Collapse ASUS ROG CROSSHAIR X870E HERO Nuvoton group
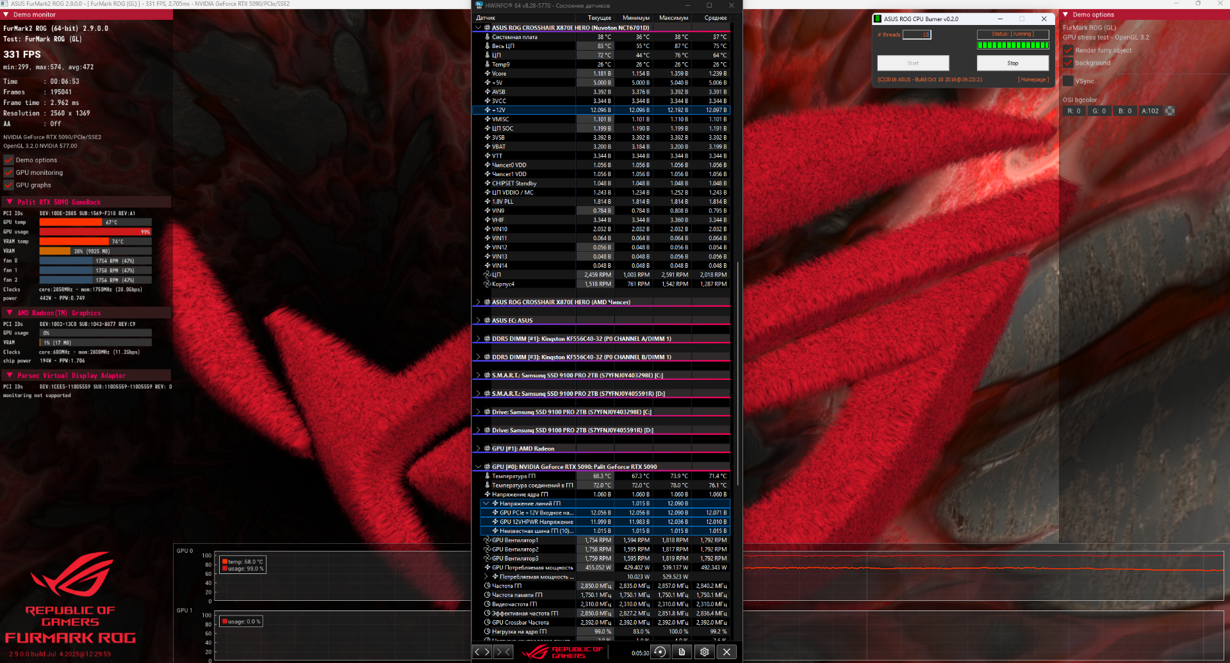1230x663 pixels. click(478, 28)
